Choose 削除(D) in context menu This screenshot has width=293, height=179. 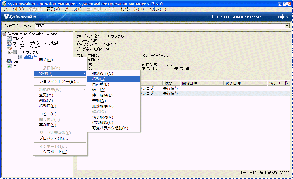point(60,101)
